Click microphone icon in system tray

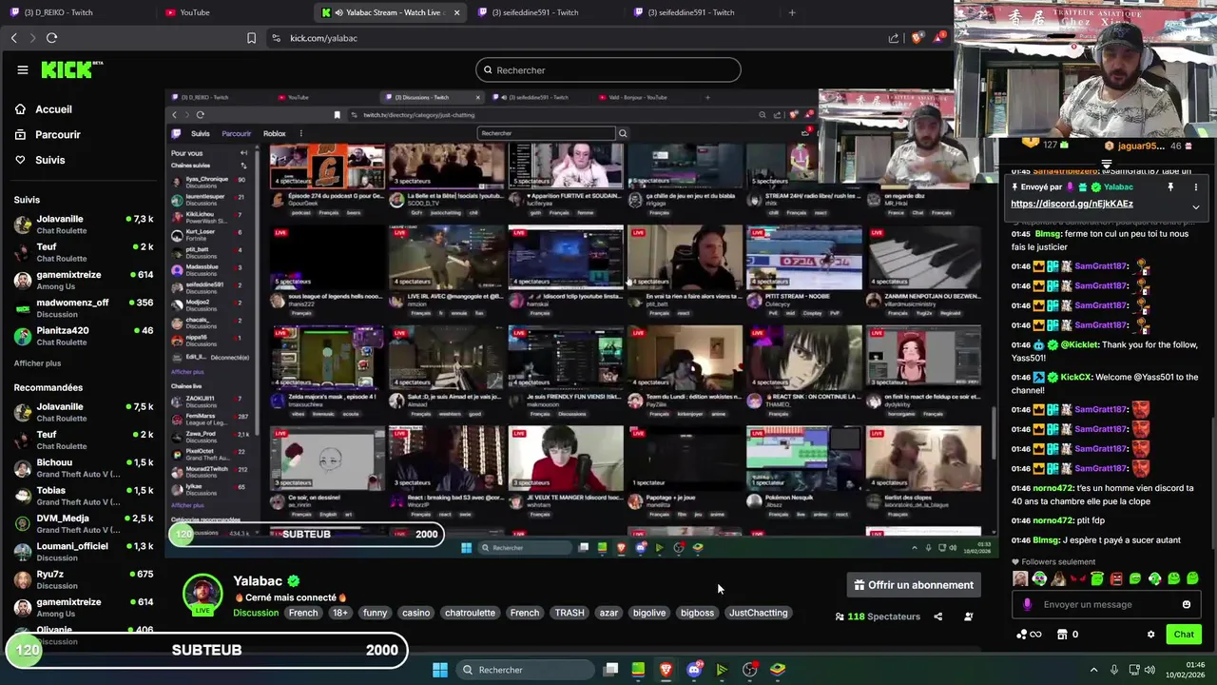point(1112,670)
